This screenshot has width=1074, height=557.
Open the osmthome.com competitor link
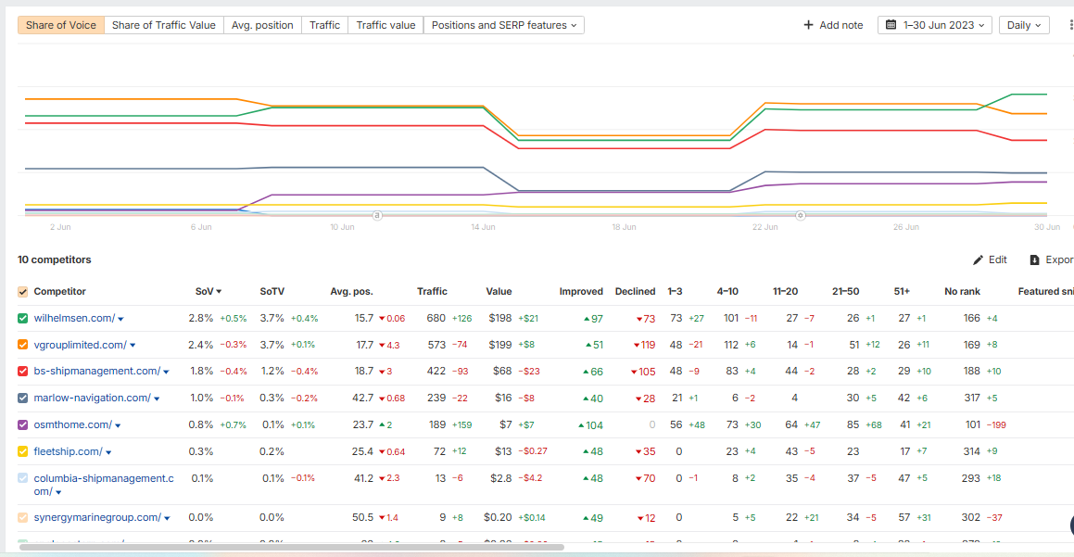coord(72,424)
